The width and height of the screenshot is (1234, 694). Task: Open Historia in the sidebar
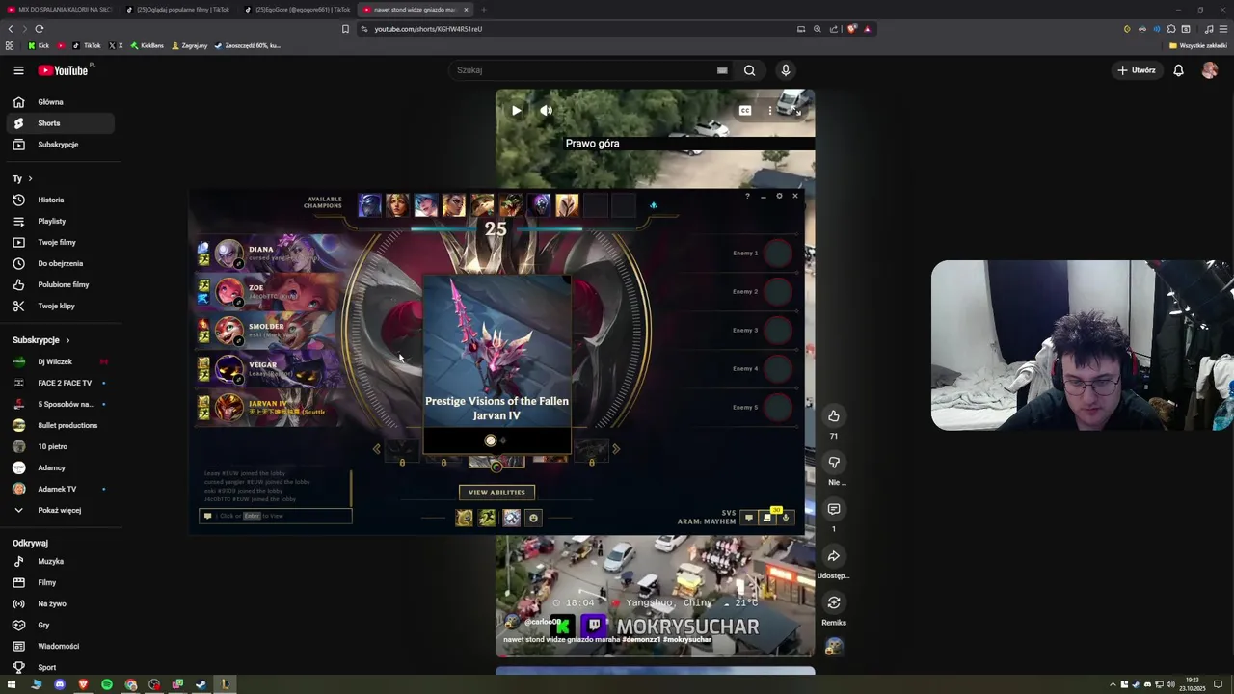[x=58, y=200]
